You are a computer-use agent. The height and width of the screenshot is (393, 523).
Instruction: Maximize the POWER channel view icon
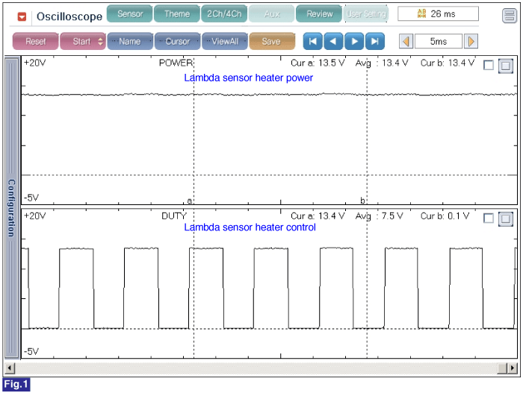pyautogui.click(x=506, y=66)
